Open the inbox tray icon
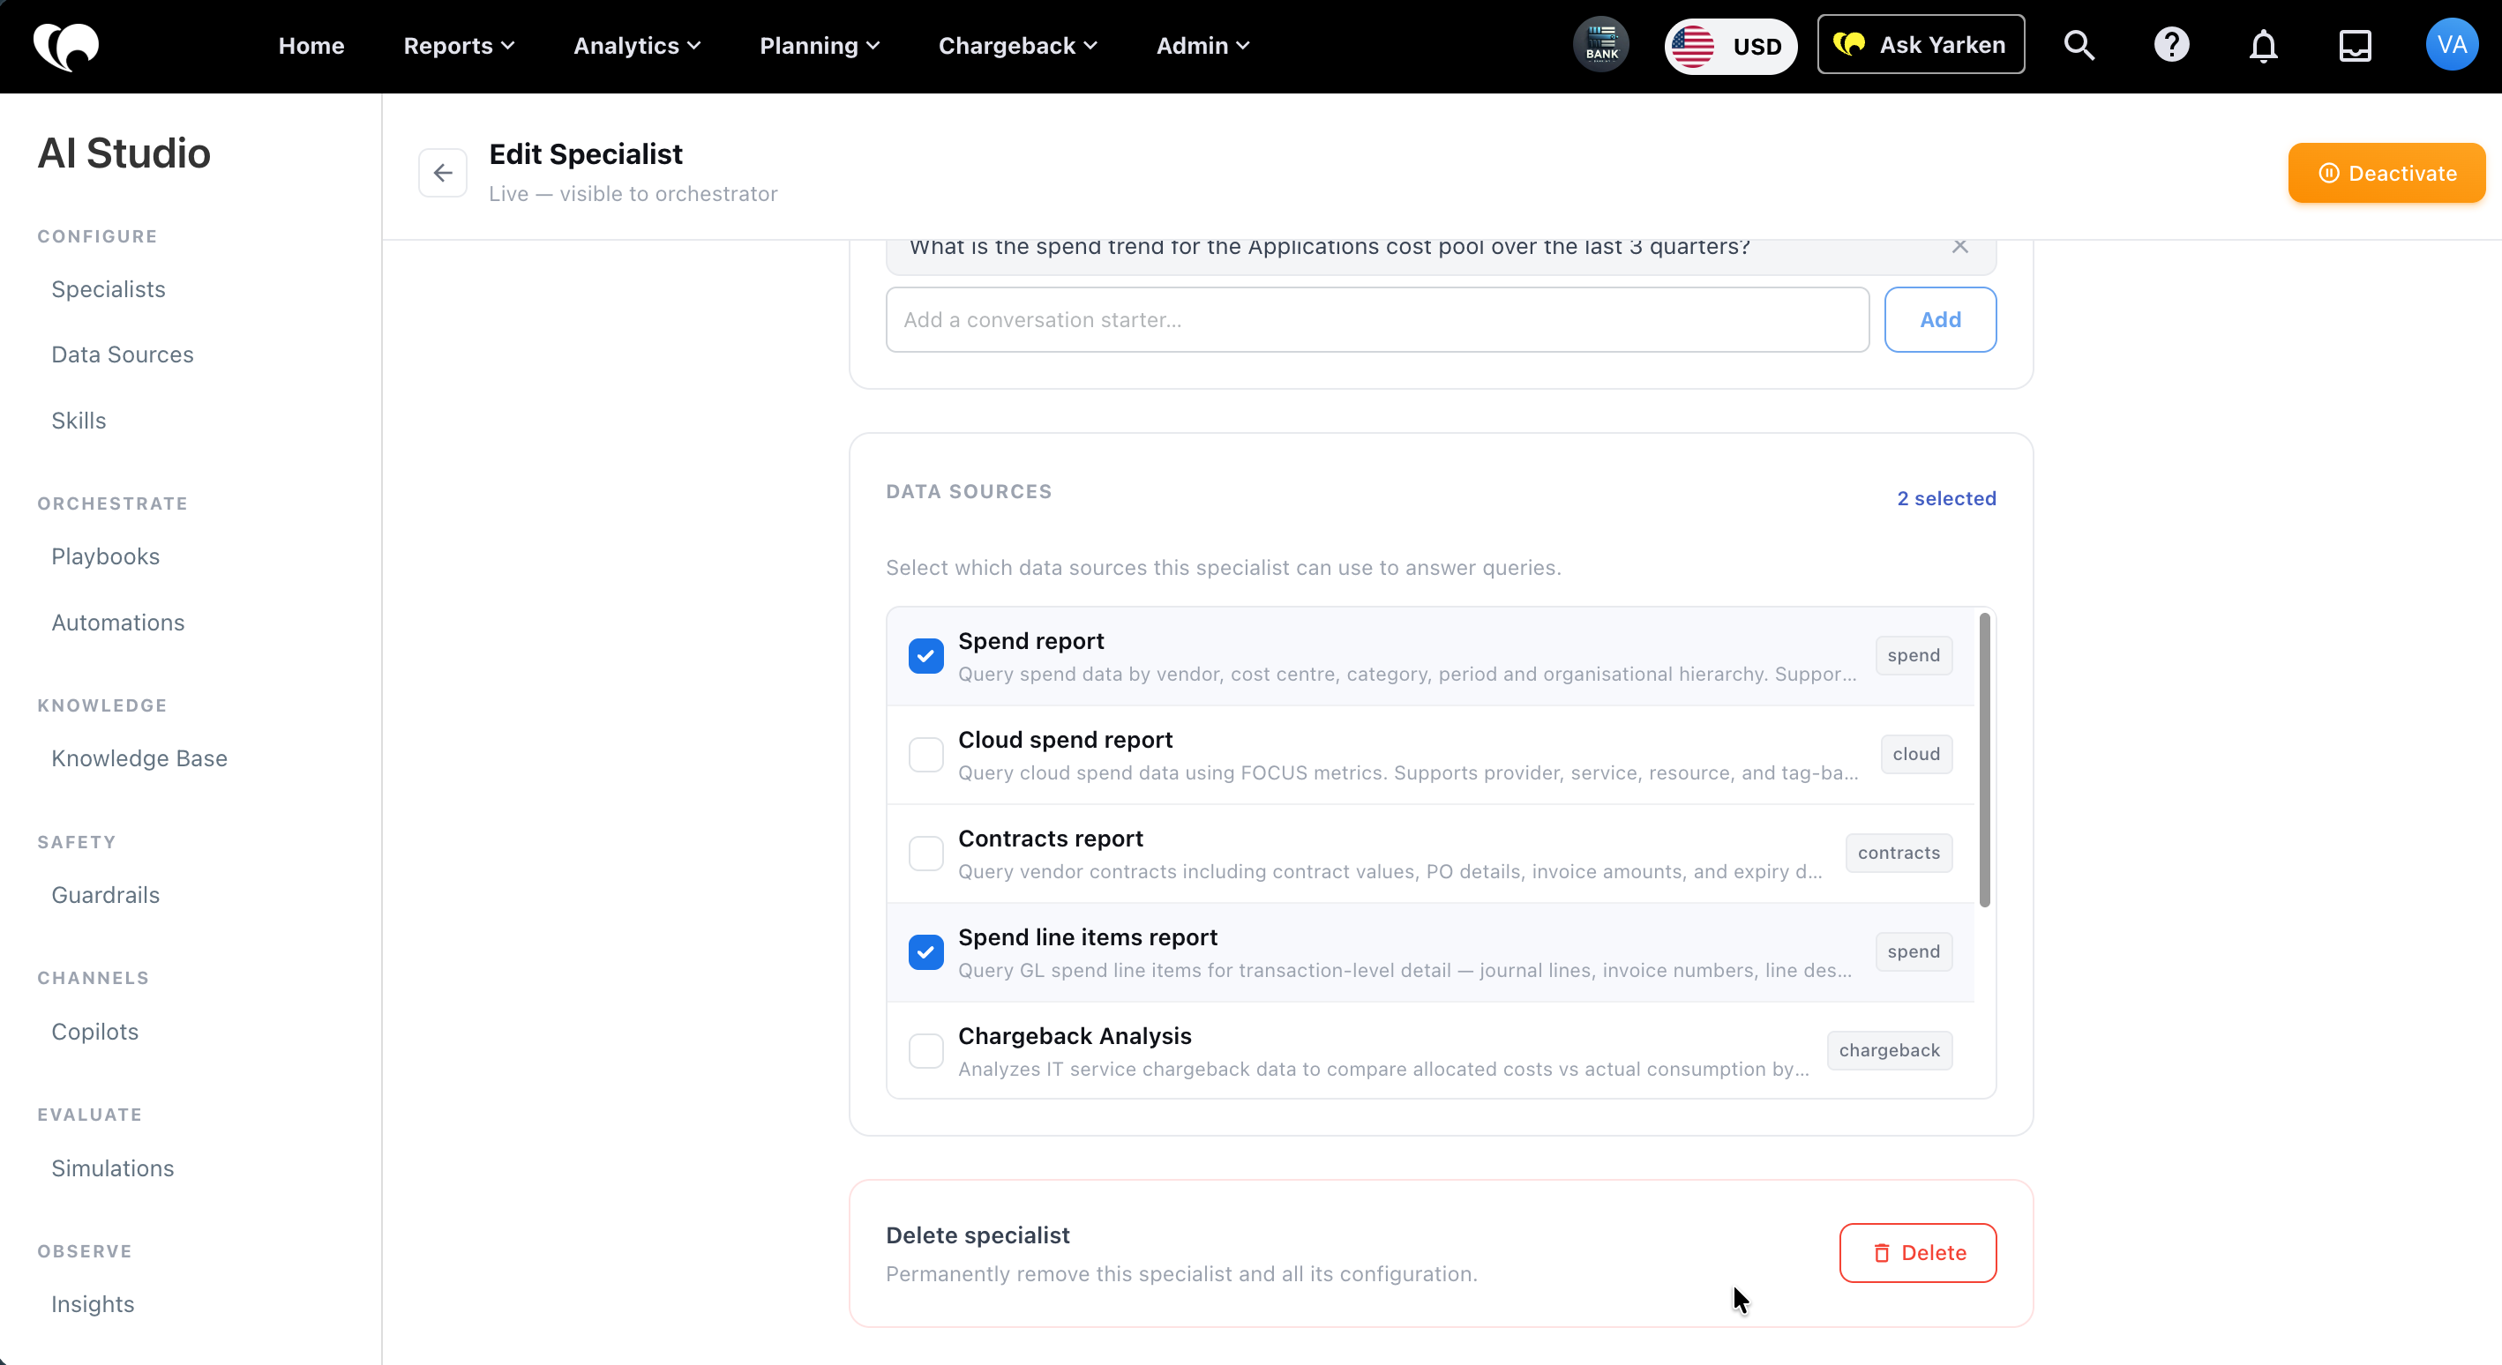2502x1365 pixels. pos(2356,45)
